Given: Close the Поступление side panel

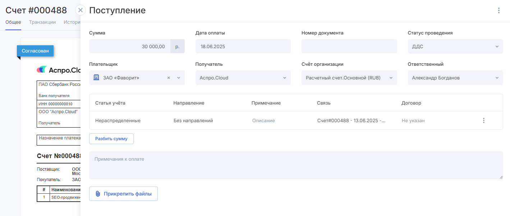Looking at the screenshot, I should pyautogui.click(x=81, y=10).
